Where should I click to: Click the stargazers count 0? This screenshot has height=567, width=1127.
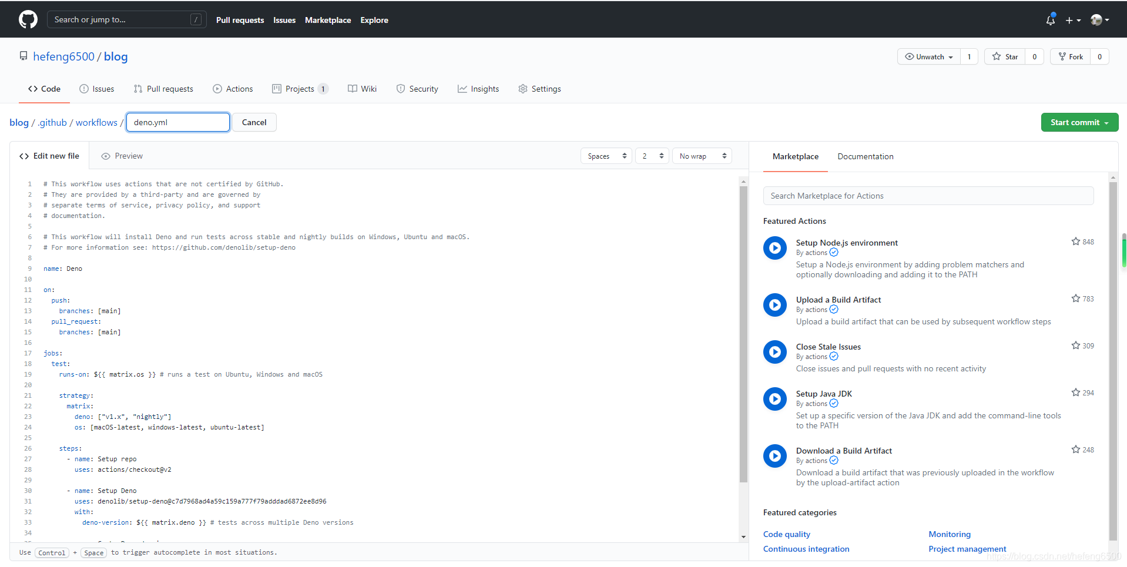coord(1034,56)
